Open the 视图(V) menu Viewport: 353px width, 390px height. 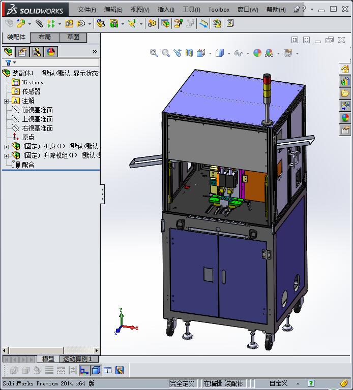tap(140, 10)
